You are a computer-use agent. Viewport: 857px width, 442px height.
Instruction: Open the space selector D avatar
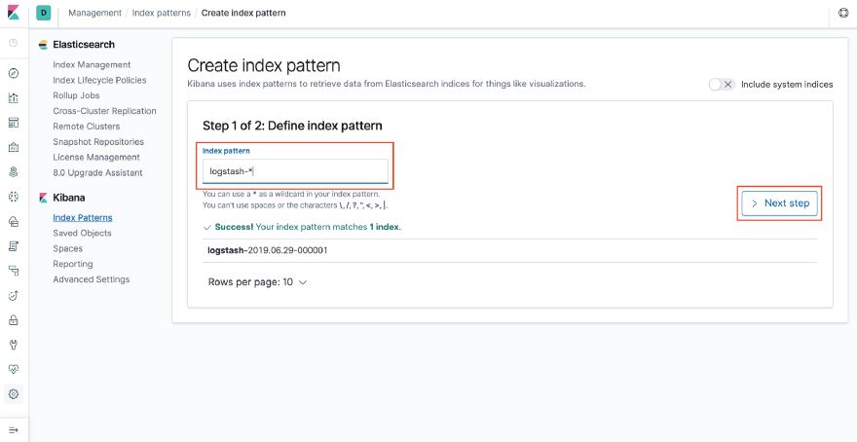coord(44,13)
